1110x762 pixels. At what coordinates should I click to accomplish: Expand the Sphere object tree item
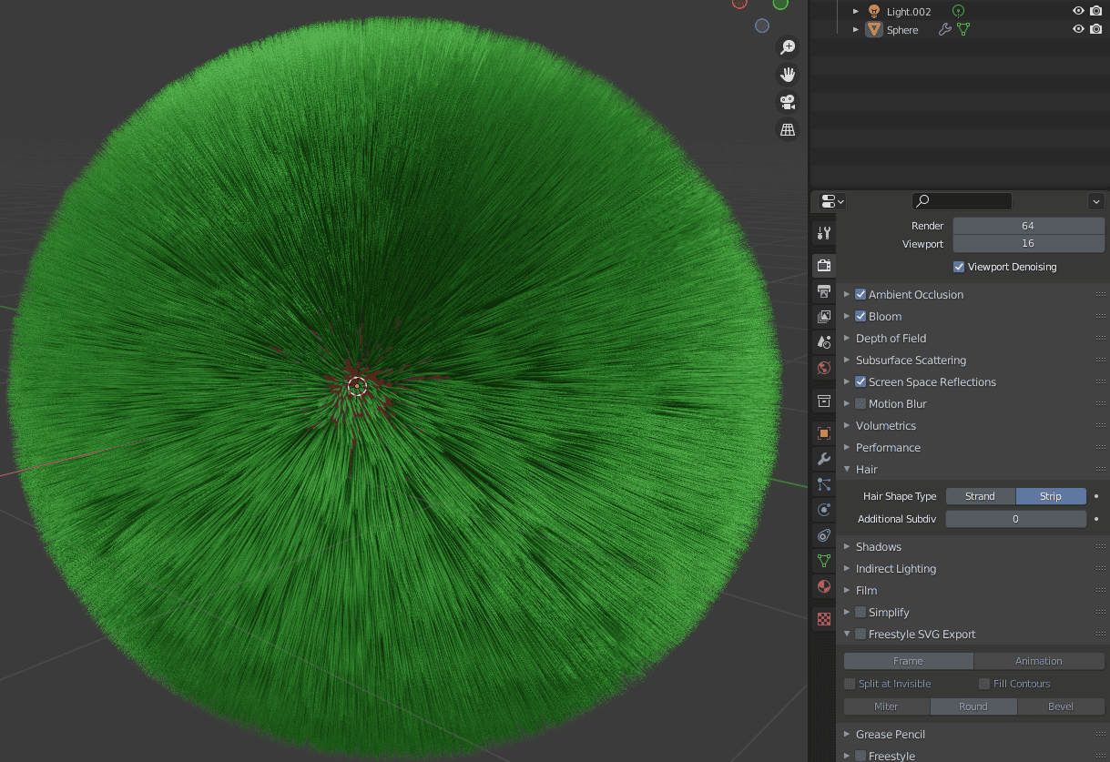(855, 30)
